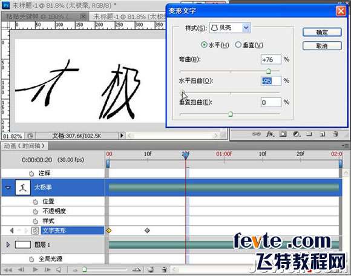Click the Layers panel trash icon
The width and height of the screenshot is (351, 276).
335,134
